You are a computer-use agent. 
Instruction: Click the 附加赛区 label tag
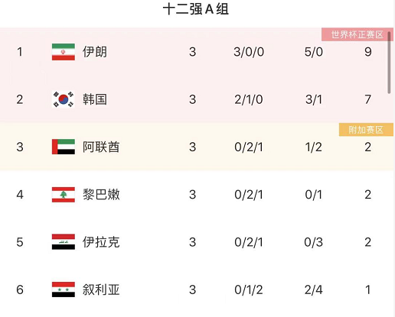(366, 130)
